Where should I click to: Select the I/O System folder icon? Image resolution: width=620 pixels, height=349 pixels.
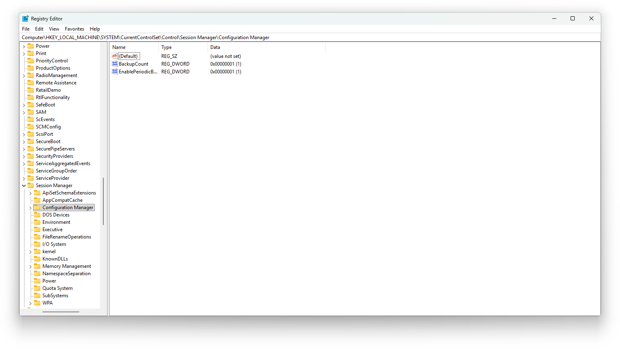tap(37, 244)
